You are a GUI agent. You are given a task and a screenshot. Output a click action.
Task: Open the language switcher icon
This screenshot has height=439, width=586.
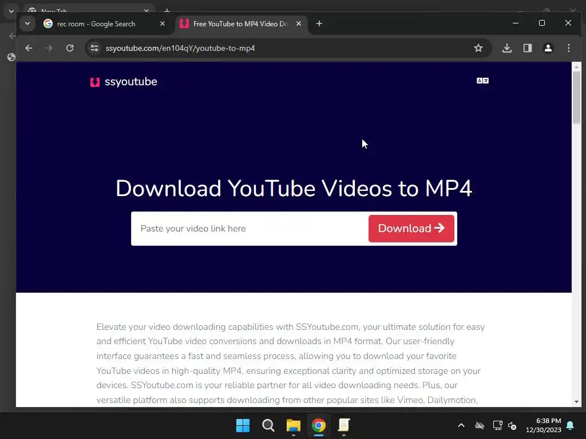pos(482,81)
